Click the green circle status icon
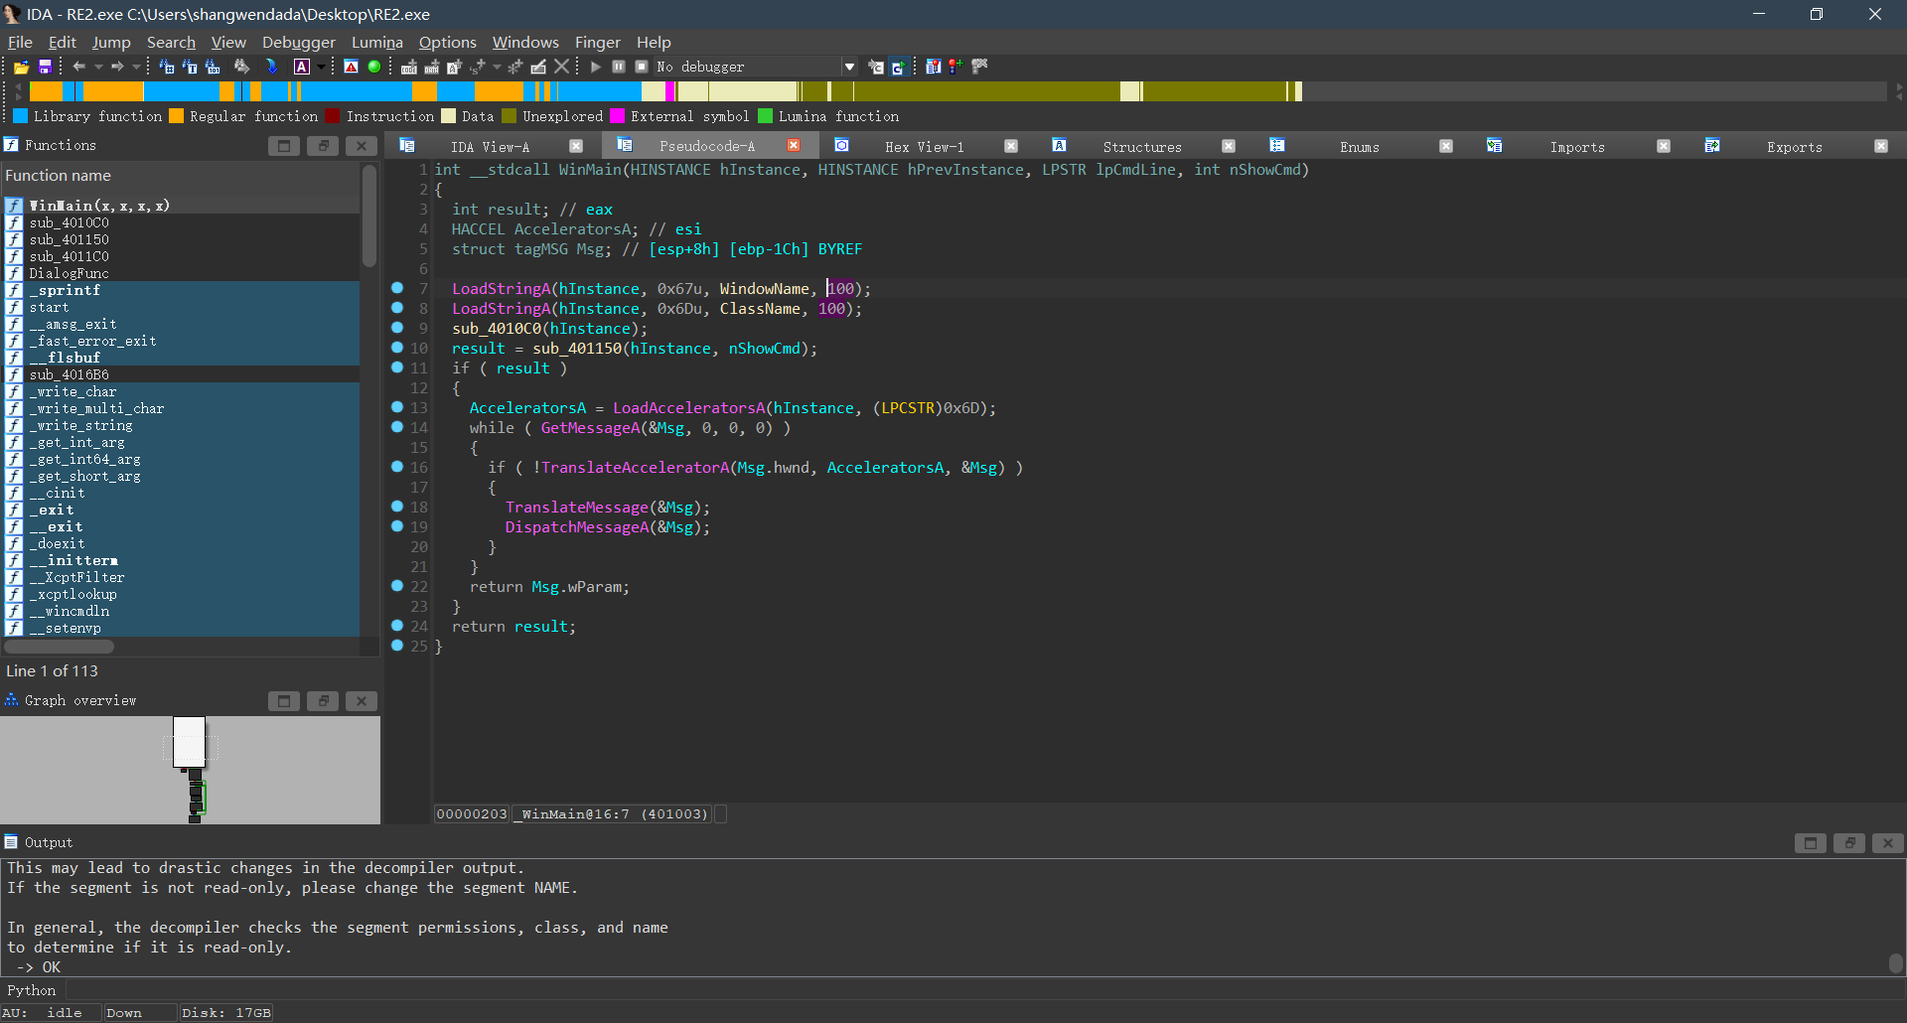The image size is (1907, 1023). click(x=374, y=67)
